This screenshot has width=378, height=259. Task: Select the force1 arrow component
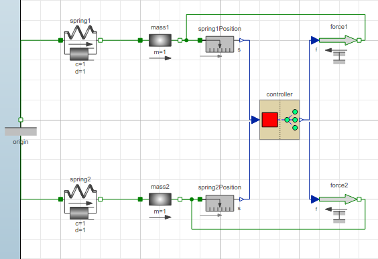[338, 40]
